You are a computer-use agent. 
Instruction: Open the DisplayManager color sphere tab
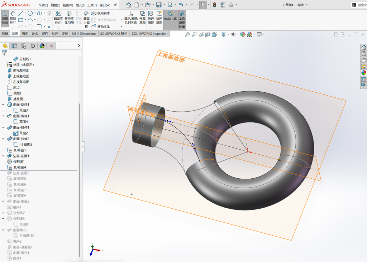42,46
